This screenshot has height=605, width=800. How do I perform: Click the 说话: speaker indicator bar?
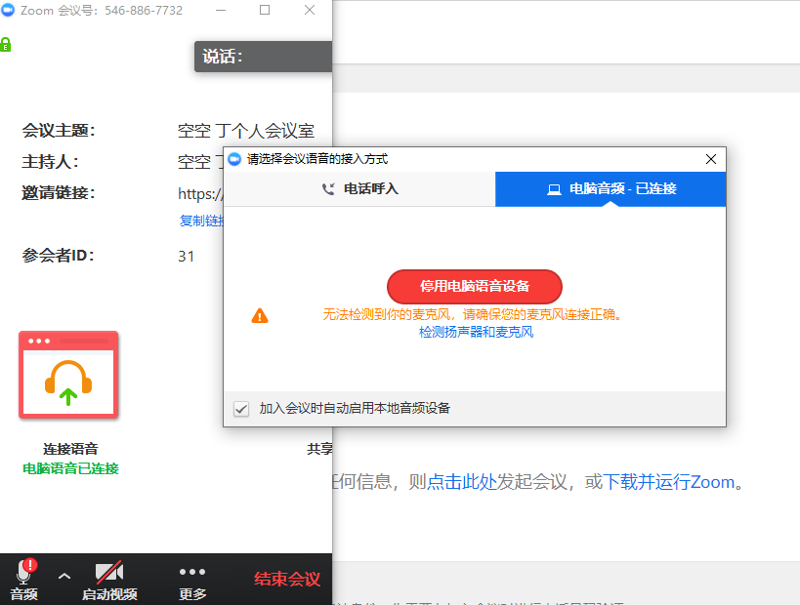point(264,57)
